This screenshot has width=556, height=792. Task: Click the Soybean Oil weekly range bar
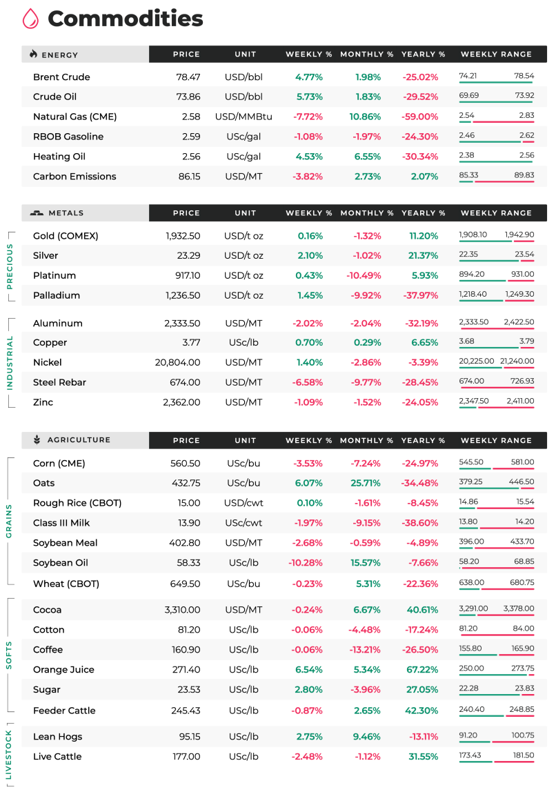(497, 568)
